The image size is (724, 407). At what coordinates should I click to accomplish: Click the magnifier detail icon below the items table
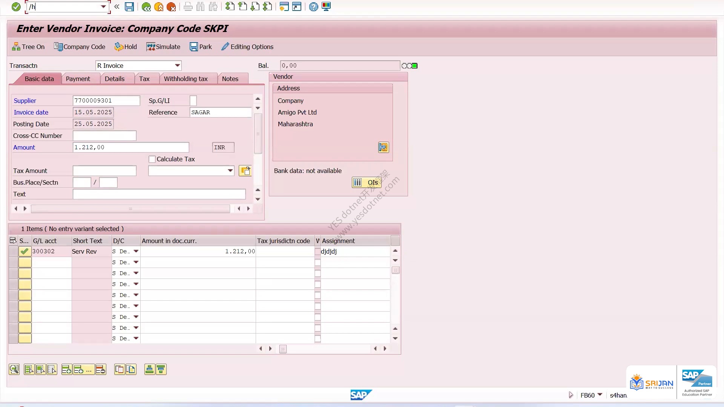(x=14, y=369)
